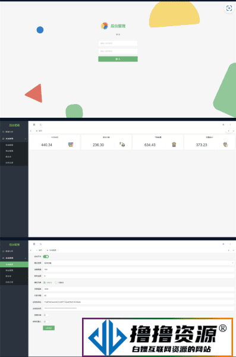The width and height of the screenshot is (236, 357).
Task: Click the popcorn icon beside 634.43
Action: [x=174, y=145]
